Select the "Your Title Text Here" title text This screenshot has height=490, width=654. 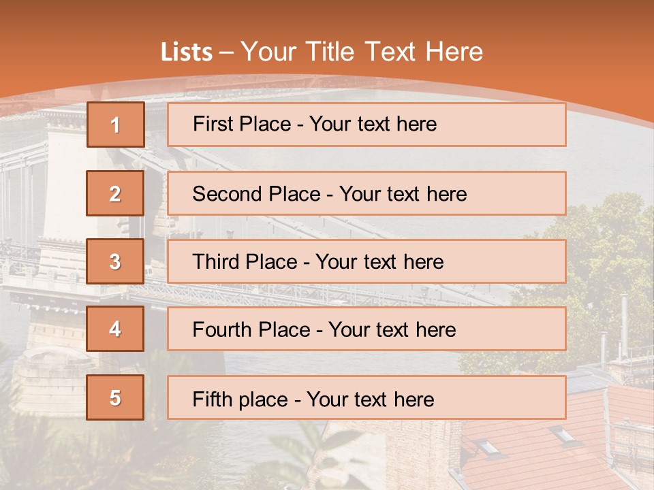point(362,52)
